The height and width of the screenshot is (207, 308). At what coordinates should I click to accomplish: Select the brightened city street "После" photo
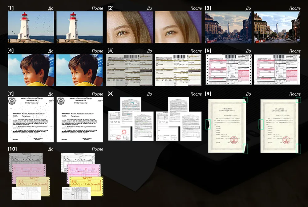(x=277, y=27)
